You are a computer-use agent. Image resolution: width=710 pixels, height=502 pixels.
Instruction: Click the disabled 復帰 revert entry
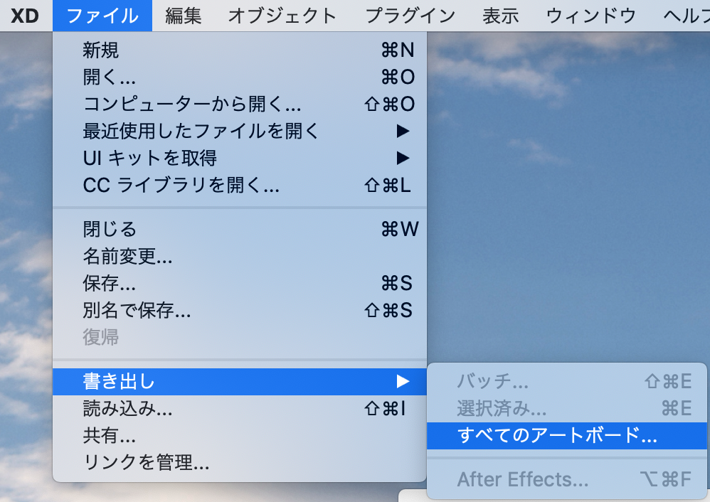click(x=240, y=338)
